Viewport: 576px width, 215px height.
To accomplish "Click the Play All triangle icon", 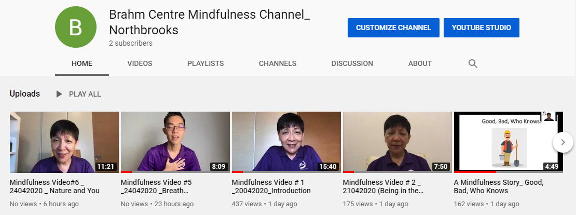I will (59, 94).
